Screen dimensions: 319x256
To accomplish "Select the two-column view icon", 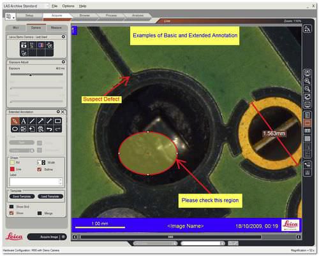I will tap(308, 131).
